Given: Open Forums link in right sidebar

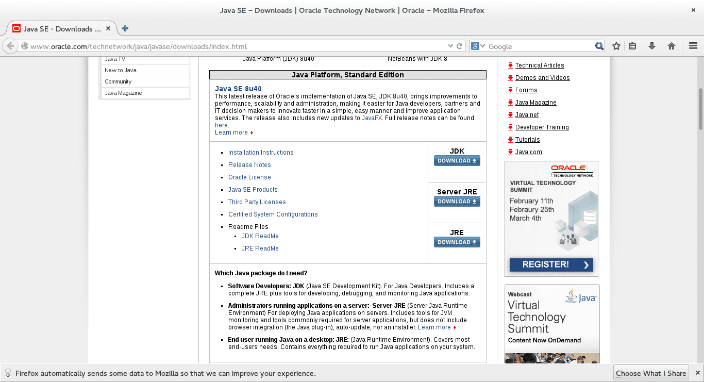Looking at the screenshot, I should coord(526,90).
